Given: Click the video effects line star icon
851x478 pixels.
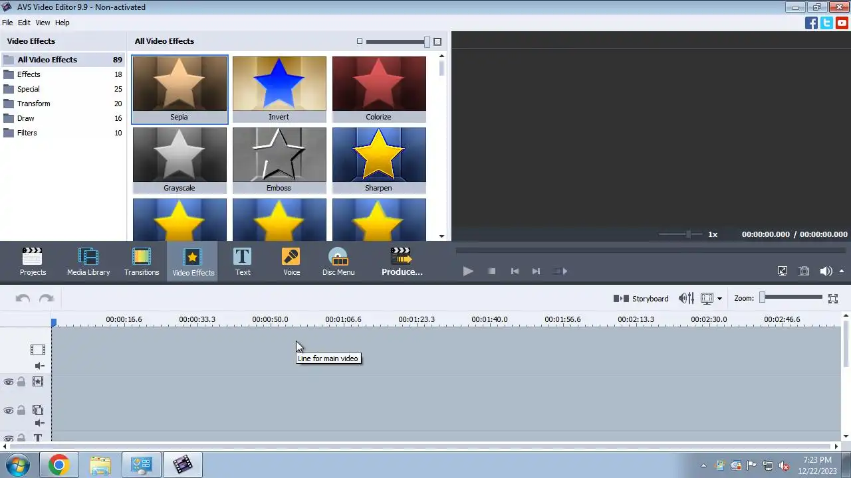Looking at the screenshot, I should (38, 382).
